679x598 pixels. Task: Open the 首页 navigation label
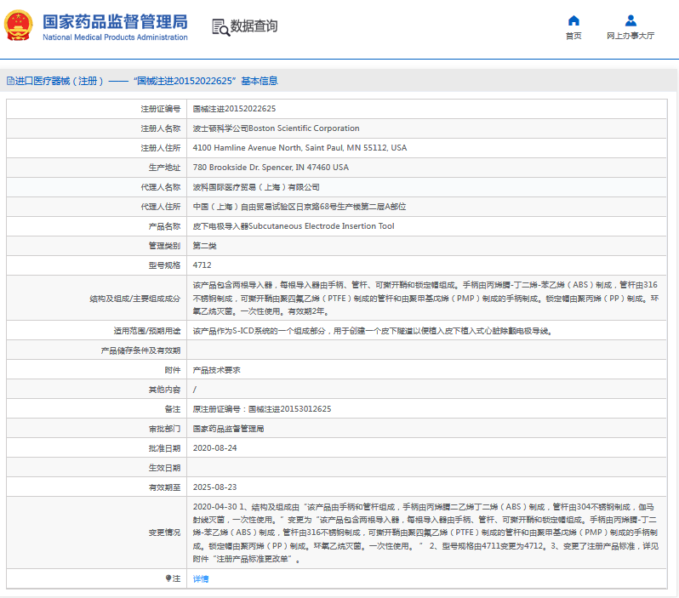[573, 36]
